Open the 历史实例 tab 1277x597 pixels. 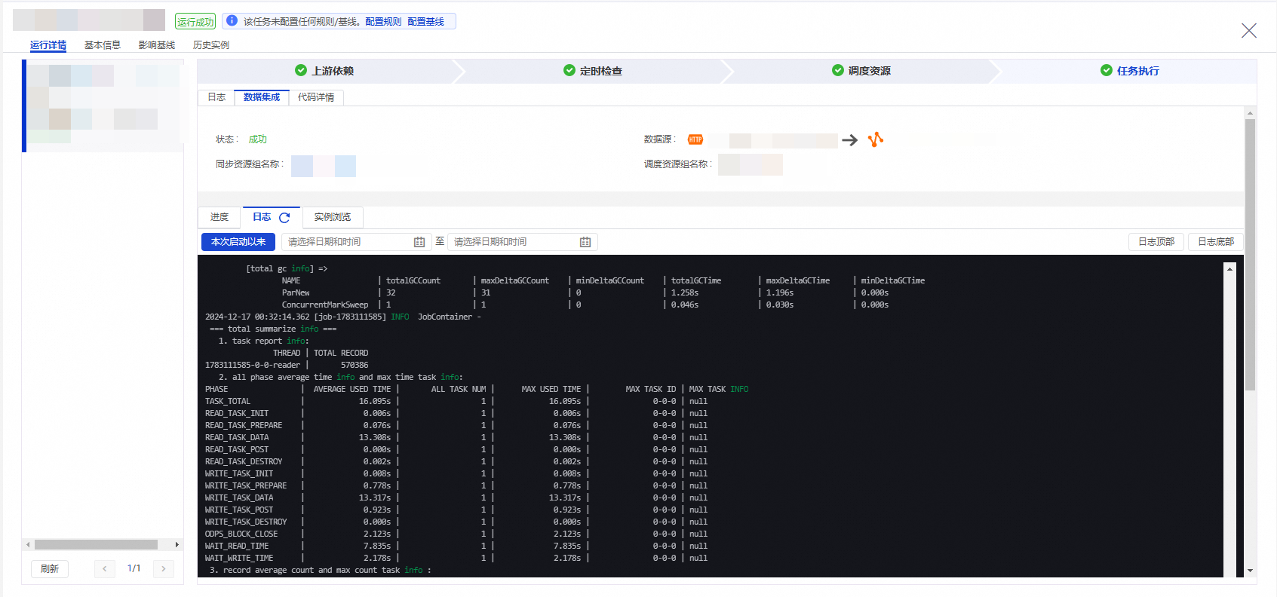(211, 45)
